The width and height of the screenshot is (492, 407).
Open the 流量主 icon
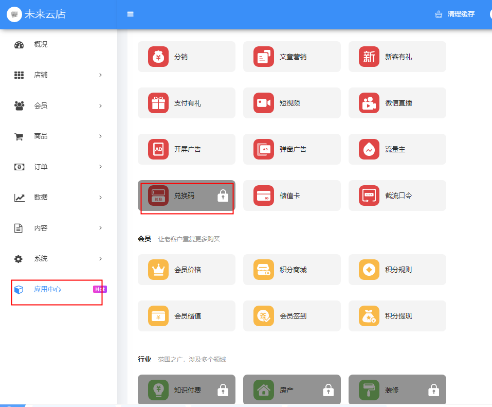tap(369, 149)
